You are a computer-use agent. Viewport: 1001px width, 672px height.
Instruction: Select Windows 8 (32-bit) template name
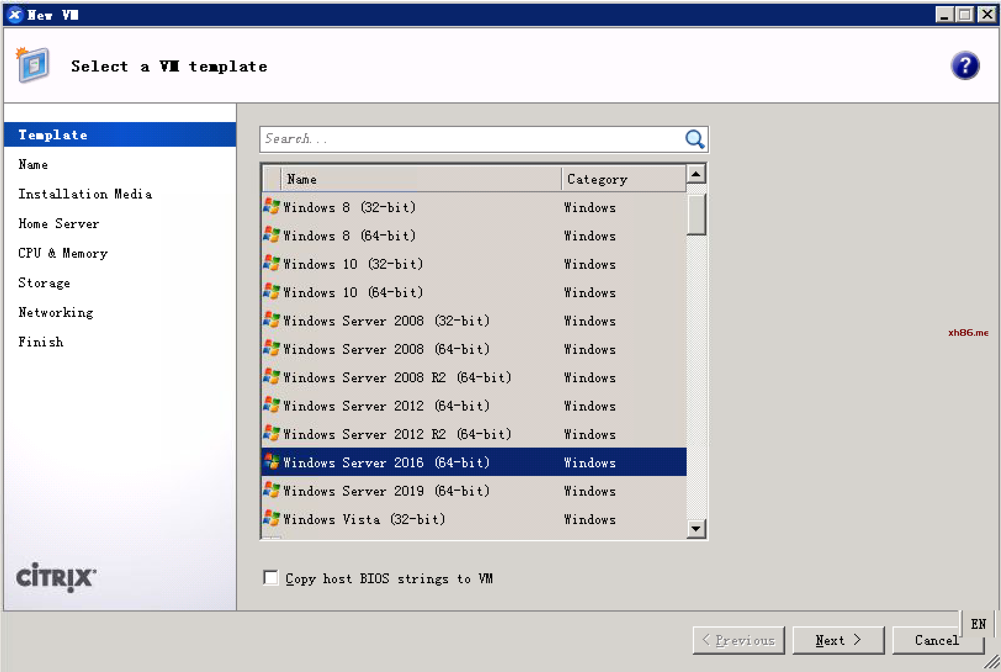(x=349, y=208)
